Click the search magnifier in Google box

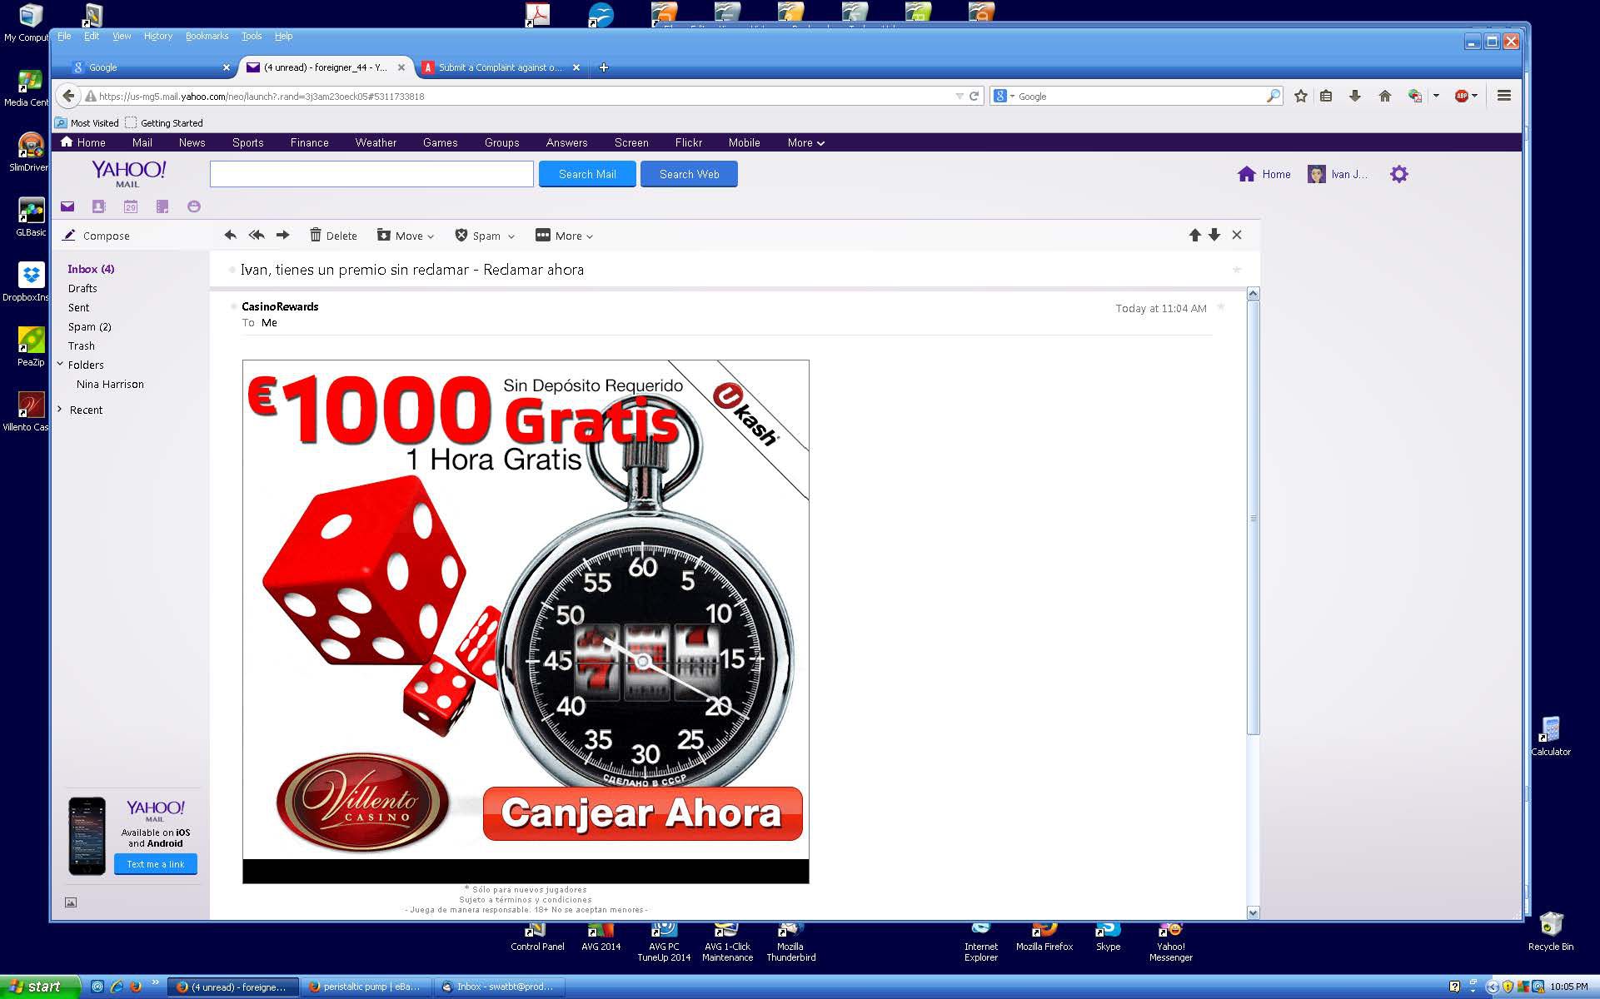(x=1274, y=96)
